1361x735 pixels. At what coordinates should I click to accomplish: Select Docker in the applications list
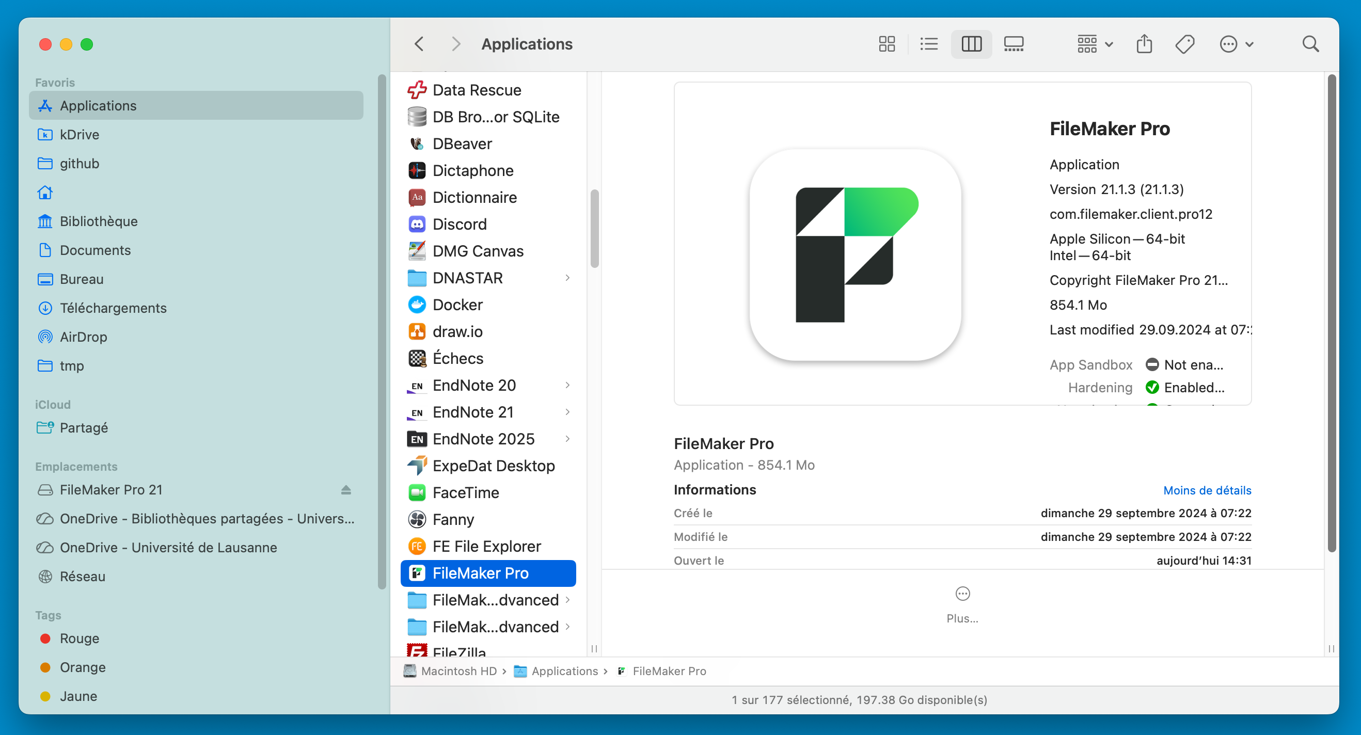click(x=457, y=305)
